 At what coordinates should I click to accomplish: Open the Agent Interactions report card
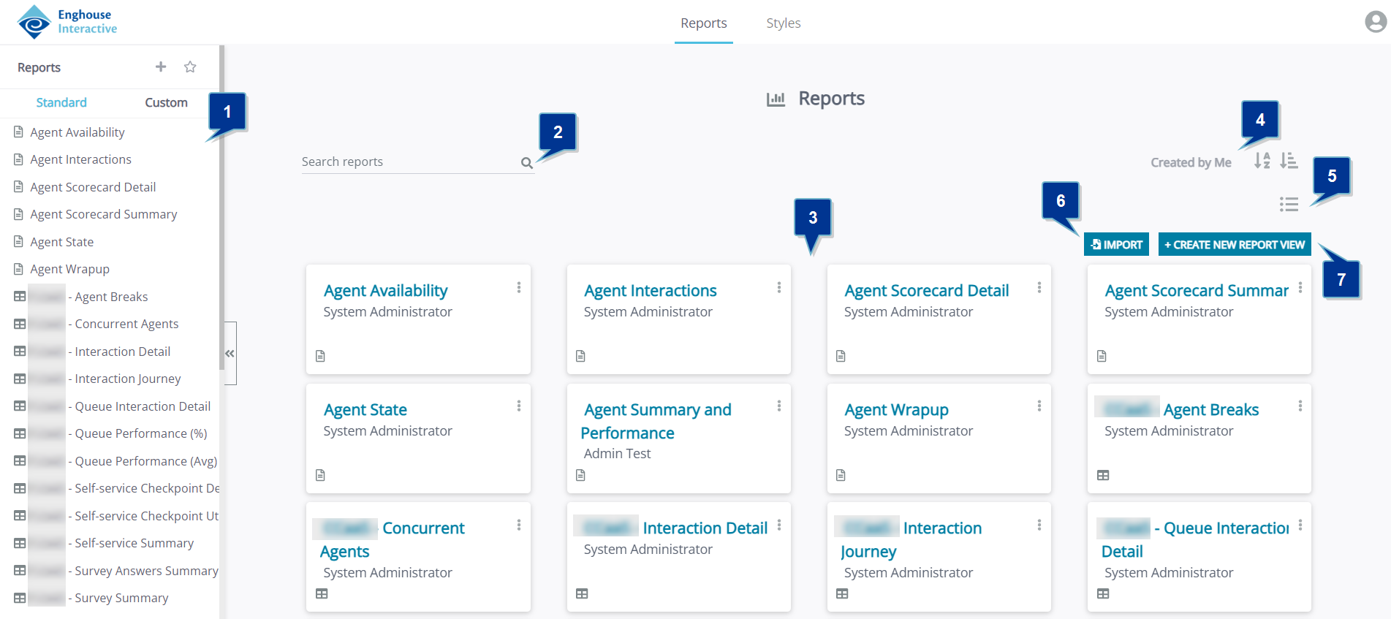click(x=650, y=291)
